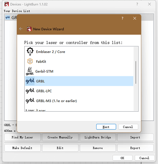Click the Find My Laser button
The height and width of the screenshot is (164, 158).
23,137
